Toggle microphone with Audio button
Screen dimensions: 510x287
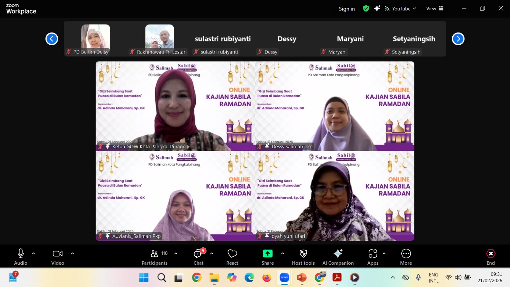click(21, 257)
